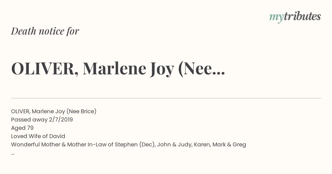Select the "Death notice for" italic heading
332x174 pixels.
[x=45, y=31]
